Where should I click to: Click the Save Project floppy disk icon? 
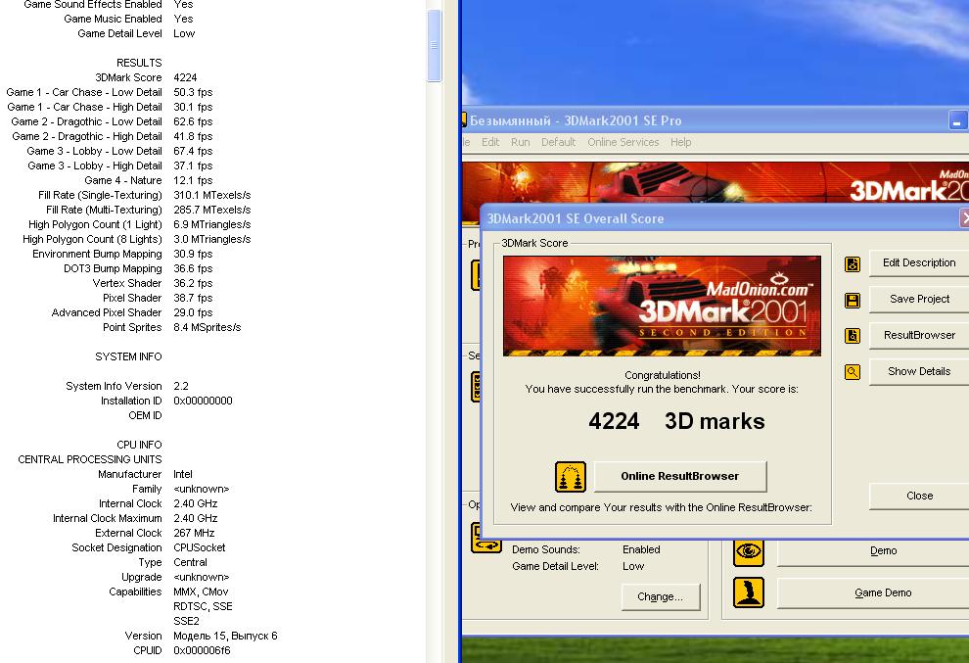(853, 301)
